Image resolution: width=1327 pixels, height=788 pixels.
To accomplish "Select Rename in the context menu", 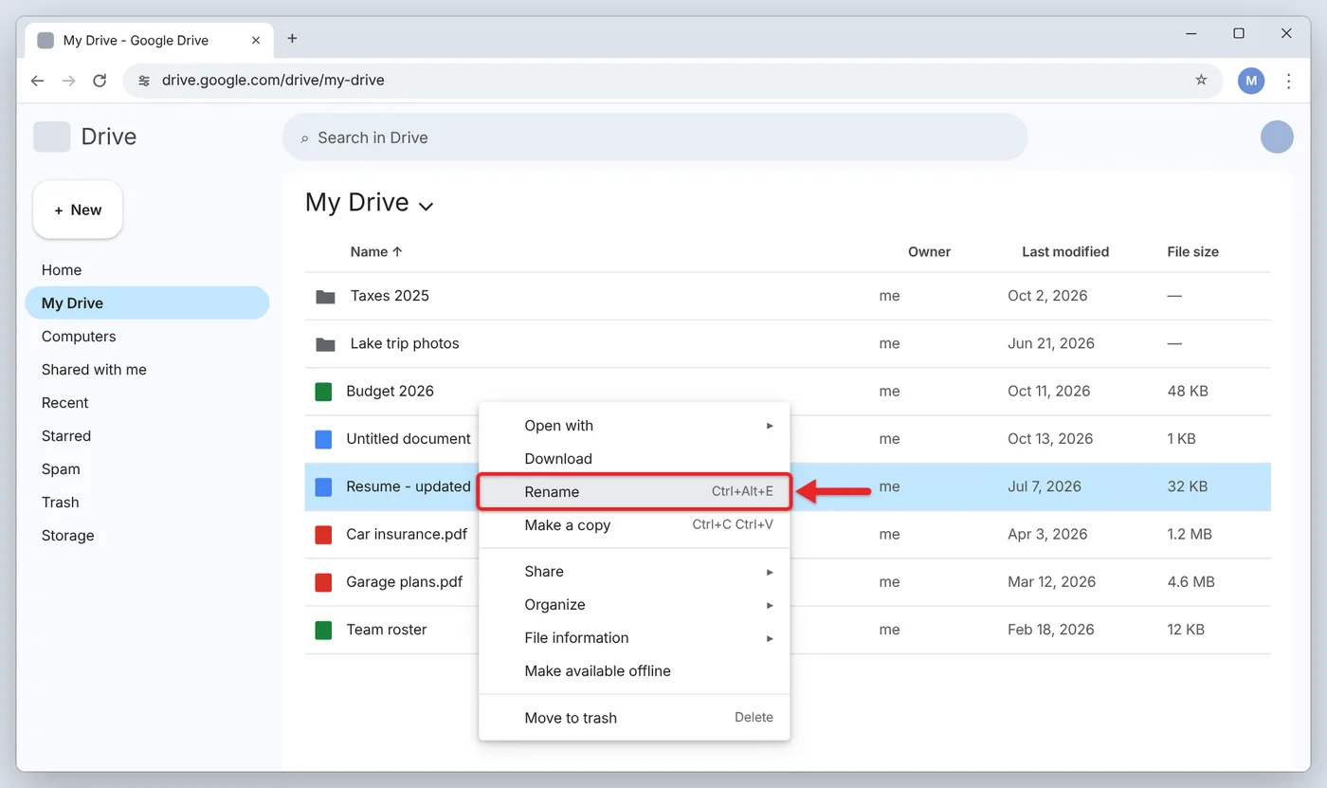I will 634,491.
